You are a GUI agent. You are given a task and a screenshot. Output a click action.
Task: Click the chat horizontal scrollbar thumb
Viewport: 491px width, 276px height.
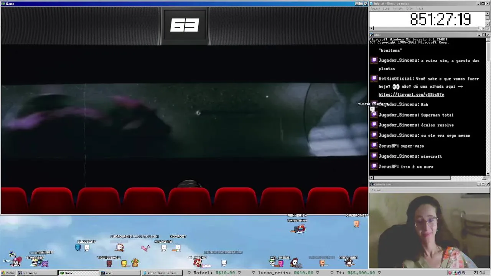(412, 178)
